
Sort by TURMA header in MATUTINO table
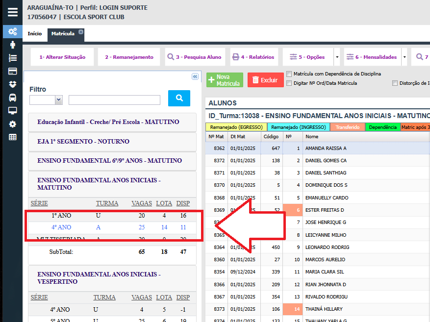pos(107,203)
